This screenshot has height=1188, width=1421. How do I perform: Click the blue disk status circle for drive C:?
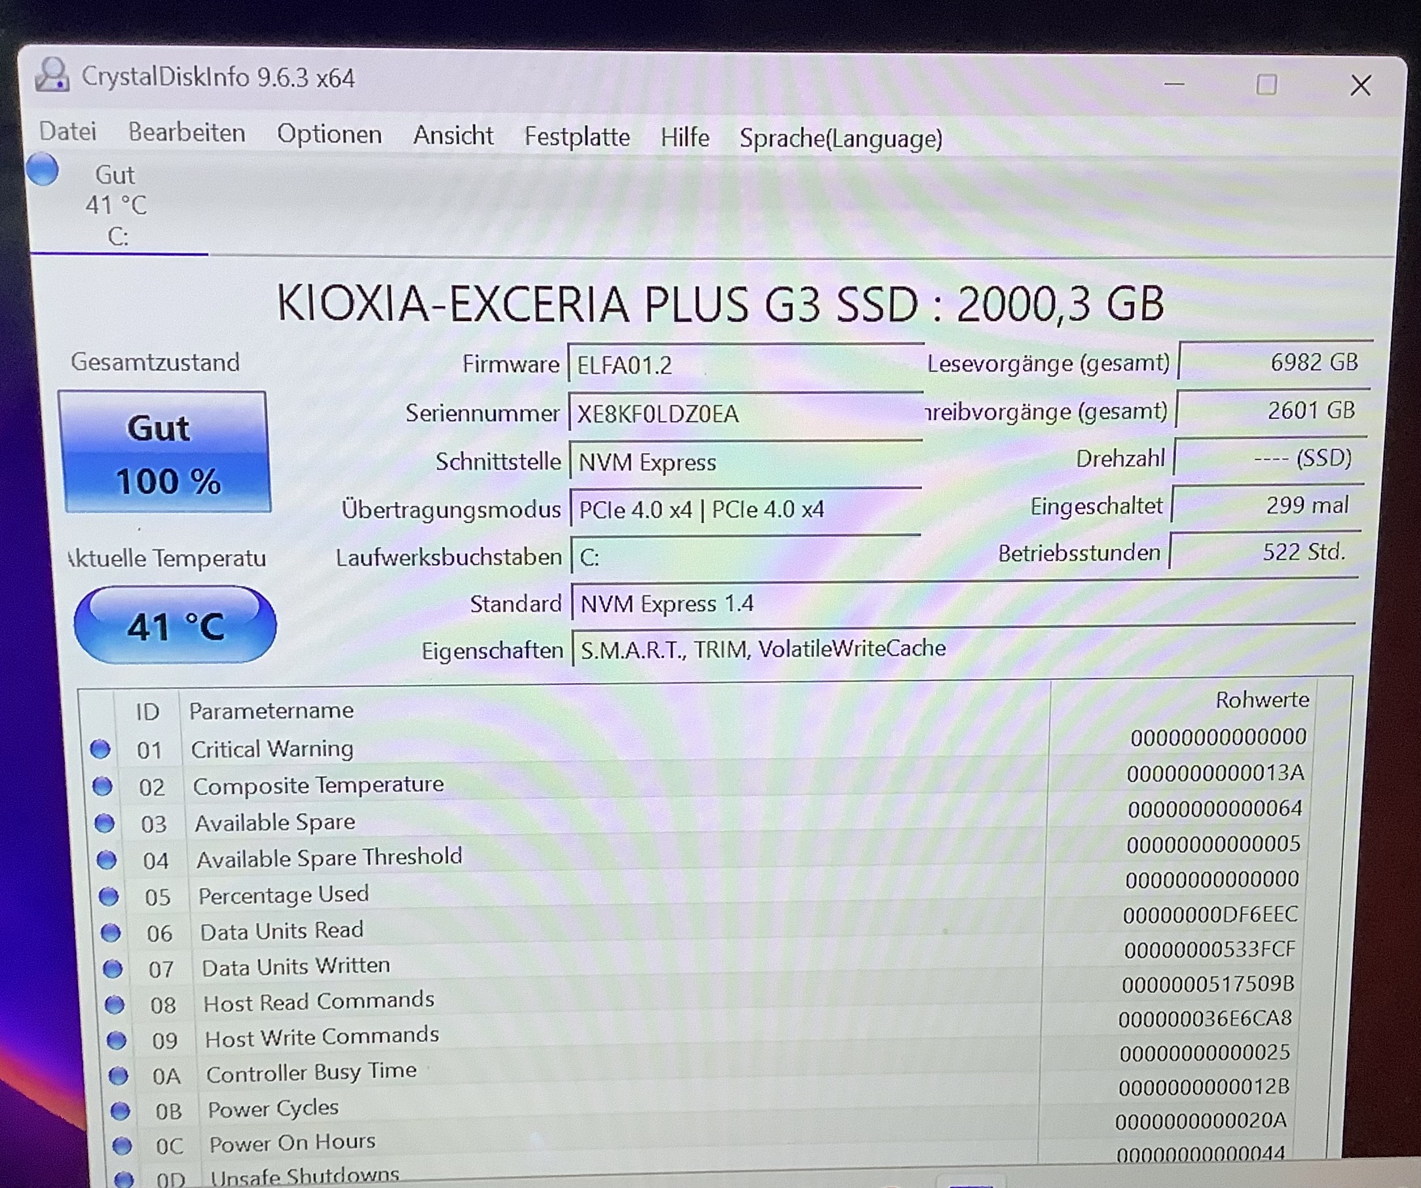coord(43,169)
